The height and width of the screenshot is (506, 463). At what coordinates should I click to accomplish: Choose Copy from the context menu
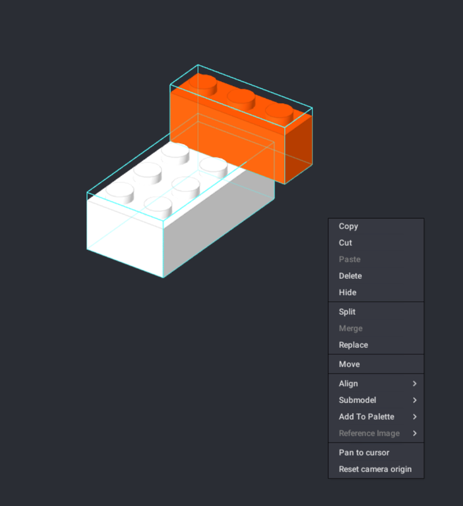click(x=376, y=226)
